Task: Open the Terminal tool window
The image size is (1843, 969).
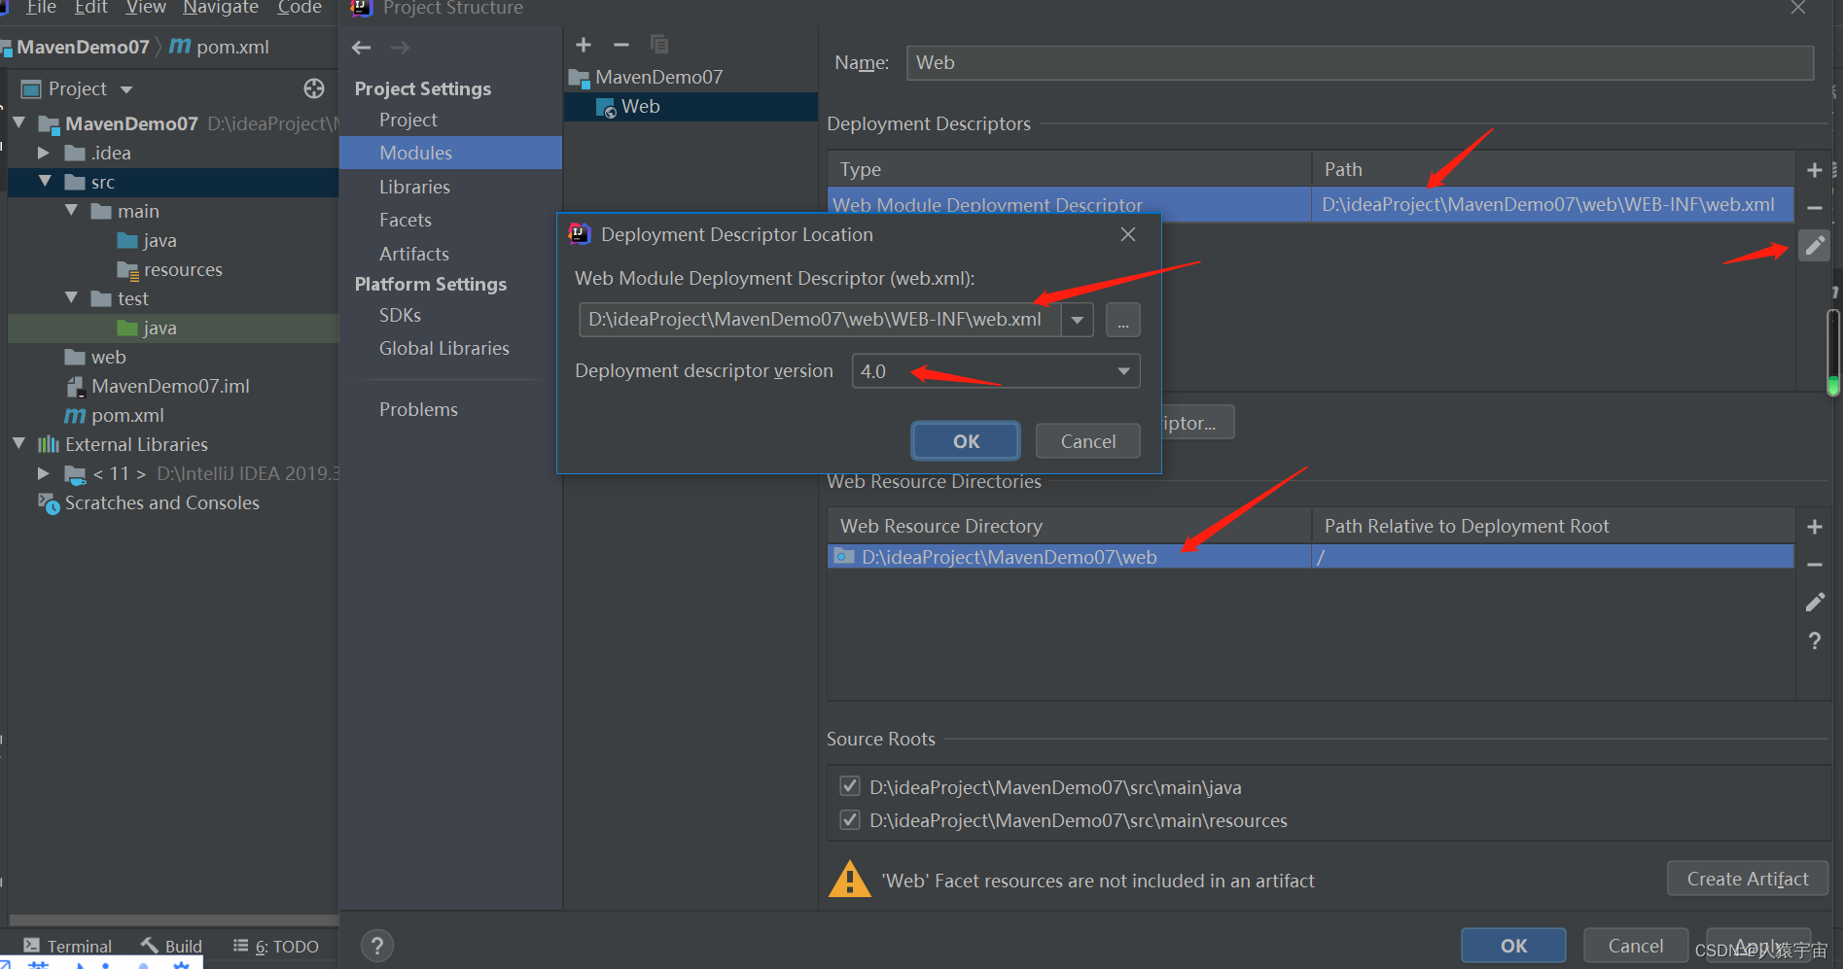Action: pos(67,946)
